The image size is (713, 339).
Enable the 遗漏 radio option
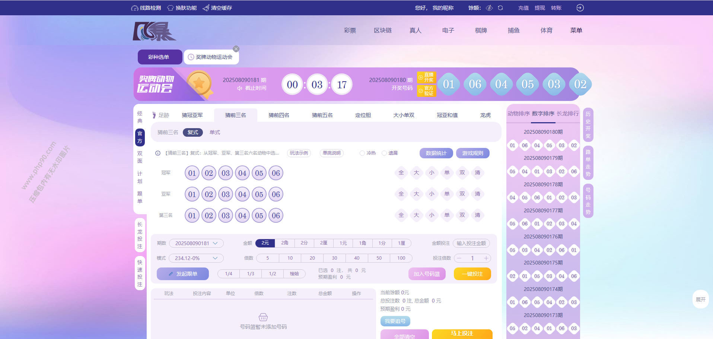pyautogui.click(x=384, y=153)
